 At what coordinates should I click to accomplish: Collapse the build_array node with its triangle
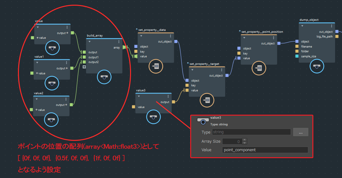89,42
